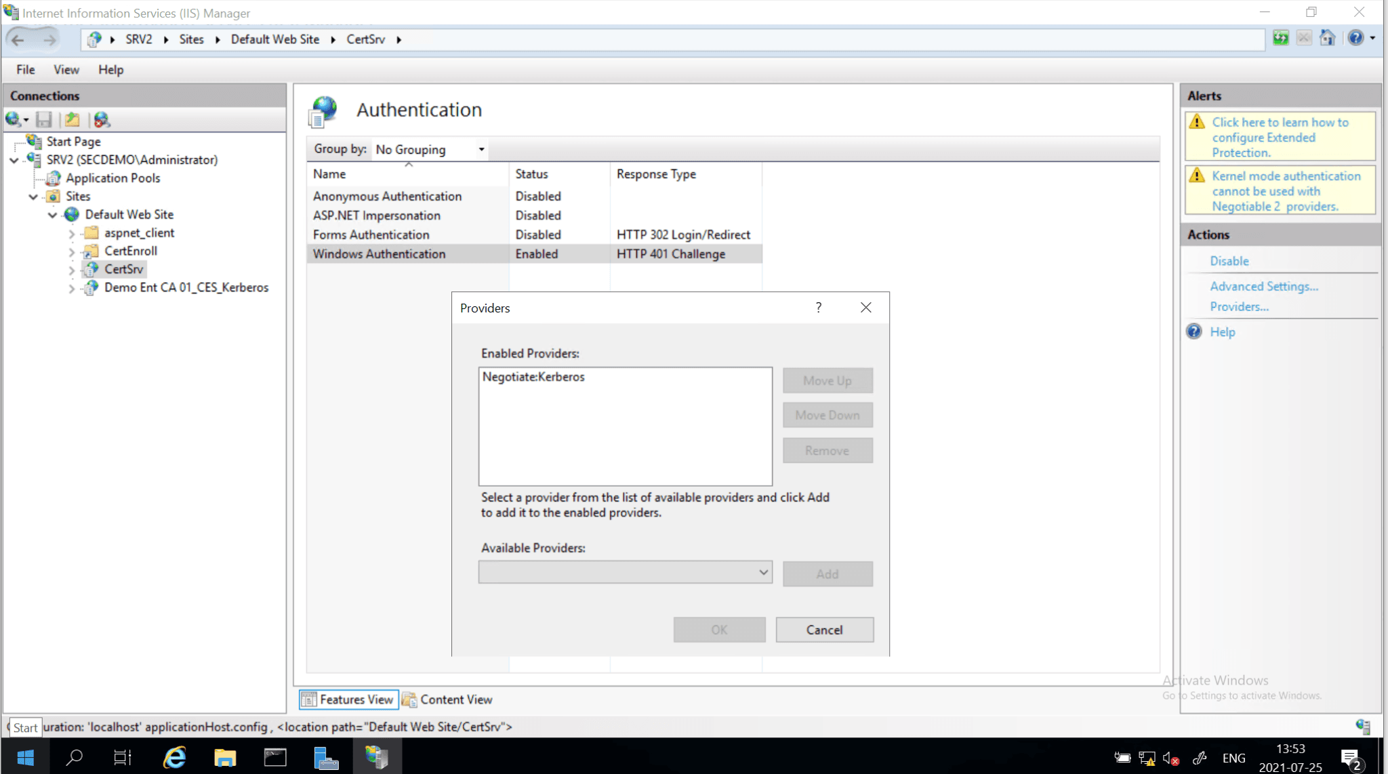Open the Group by dropdown menu
The height and width of the screenshot is (774, 1388).
click(480, 148)
